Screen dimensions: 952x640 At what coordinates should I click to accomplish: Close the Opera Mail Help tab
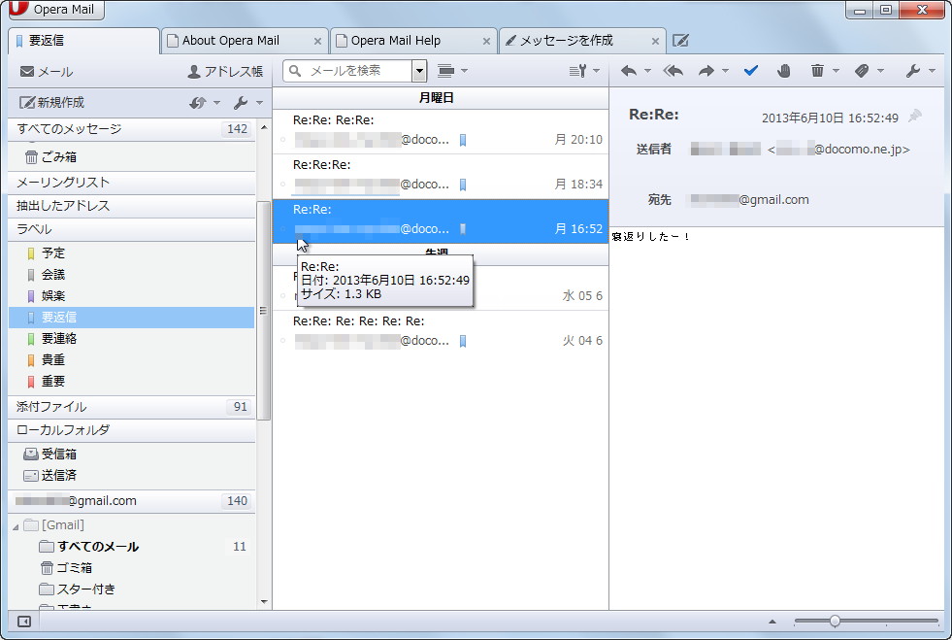coord(486,42)
